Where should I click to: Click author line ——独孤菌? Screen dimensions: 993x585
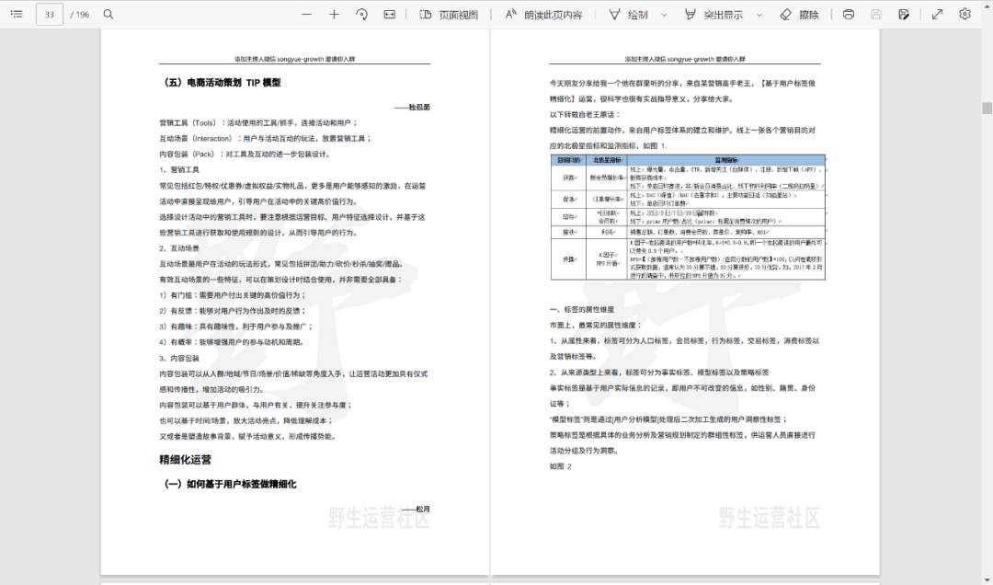point(412,107)
